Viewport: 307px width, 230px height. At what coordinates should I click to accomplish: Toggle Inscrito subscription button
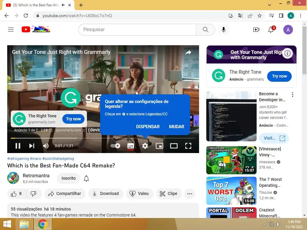(x=69, y=178)
